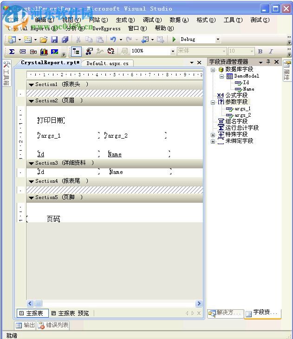Image resolution: width=293 pixels, height=339 pixels.
Task: Click the Redo arrow icon
Action: tap(129, 40)
